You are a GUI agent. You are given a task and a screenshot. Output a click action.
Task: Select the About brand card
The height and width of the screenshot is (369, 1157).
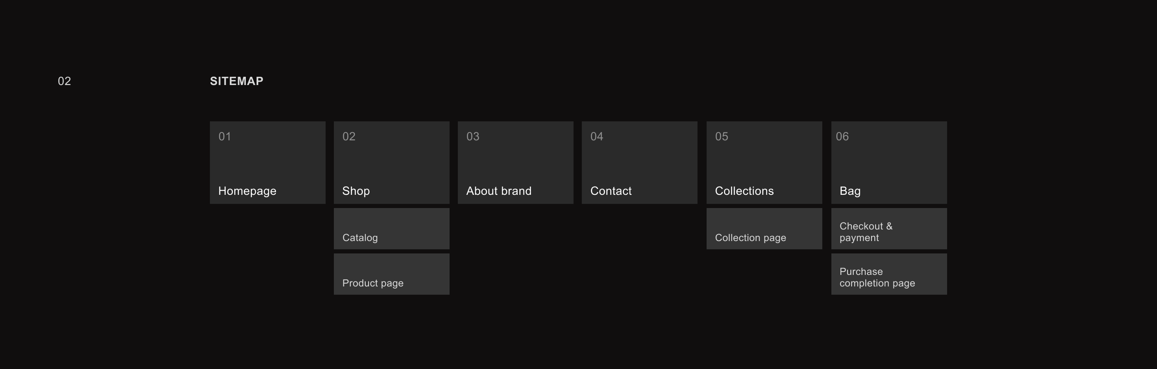point(515,163)
